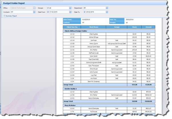Open the Contact dropdown arrow
Image resolution: width=172 pixels, height=119 pixels.
[x=34, y=12]
